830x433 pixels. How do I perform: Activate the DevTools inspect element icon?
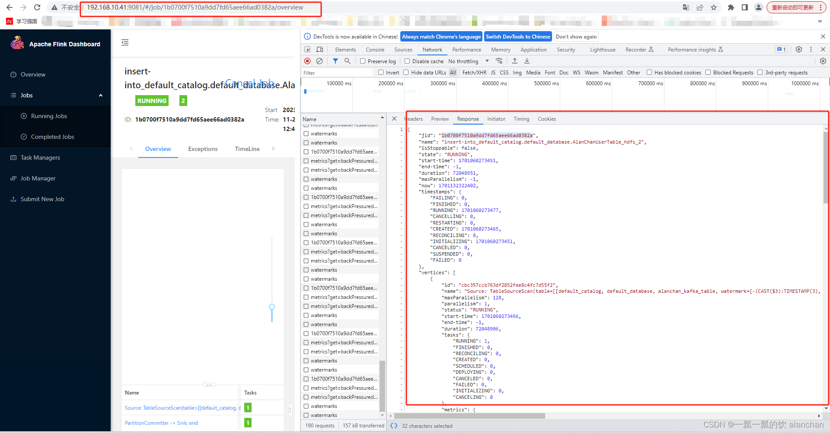coord(307,50)
